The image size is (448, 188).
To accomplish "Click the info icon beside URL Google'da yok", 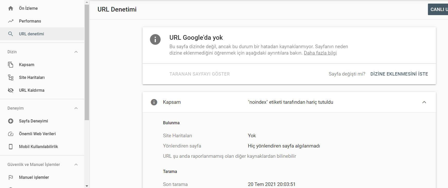I will (155, 39).
